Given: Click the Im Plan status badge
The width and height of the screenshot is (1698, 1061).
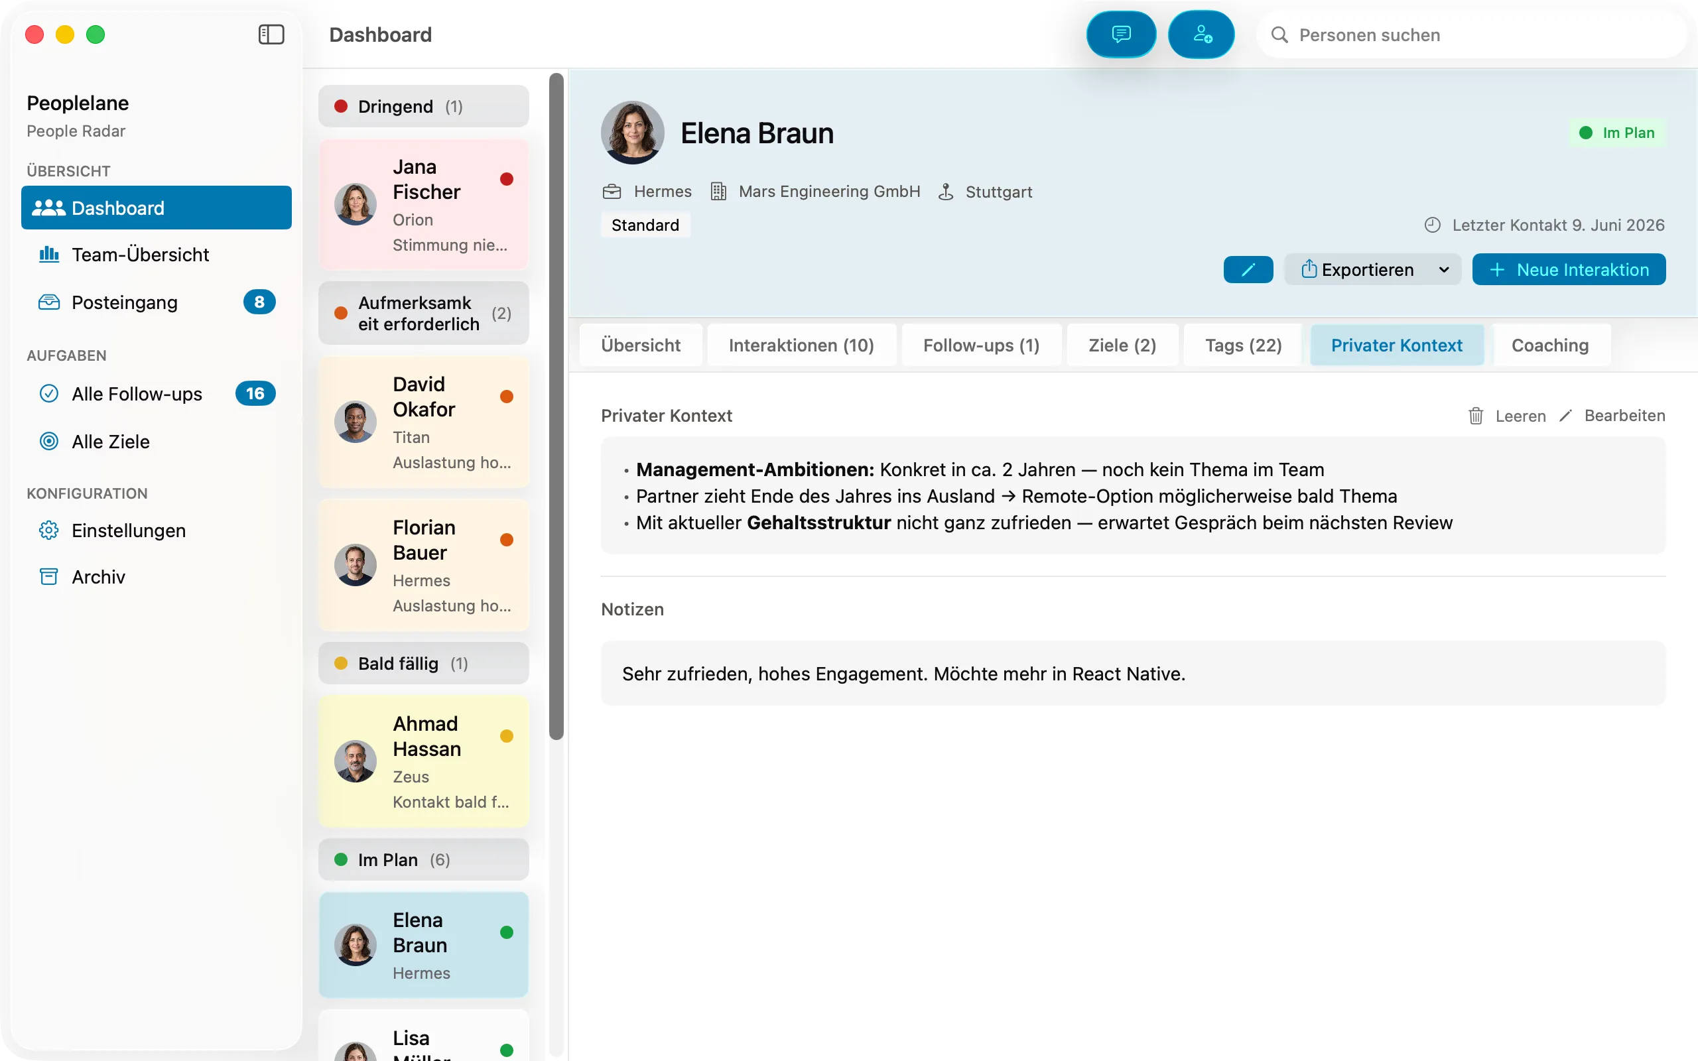Looking at the screenshot, I should (x=1616, y=133).
